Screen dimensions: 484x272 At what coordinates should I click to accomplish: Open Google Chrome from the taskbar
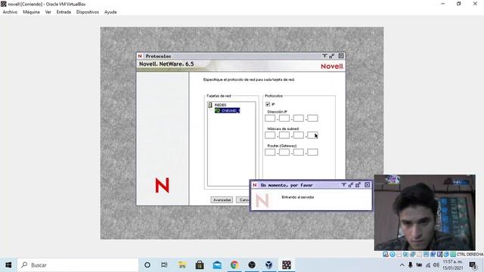234,265
